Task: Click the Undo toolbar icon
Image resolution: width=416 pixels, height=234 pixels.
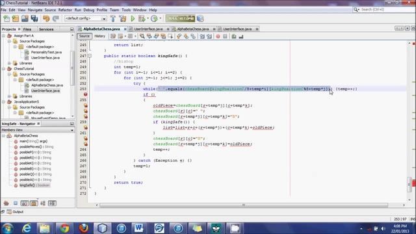Action: [46, 18]
